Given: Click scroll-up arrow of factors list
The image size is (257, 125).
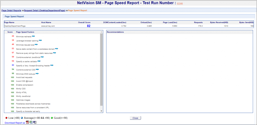Looking at the screenshot, I should (101, 32).
